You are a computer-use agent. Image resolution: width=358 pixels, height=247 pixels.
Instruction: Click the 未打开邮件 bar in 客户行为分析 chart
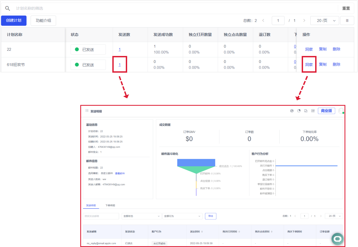307,166
